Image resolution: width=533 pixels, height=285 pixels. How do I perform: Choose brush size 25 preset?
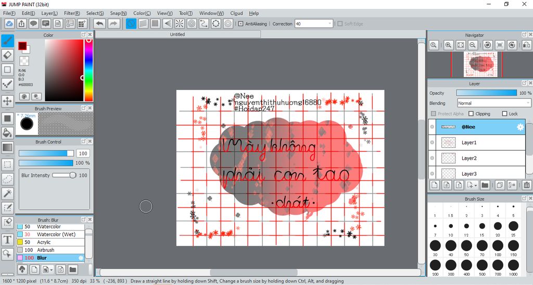pyautogui.click(x=513, y=228)
